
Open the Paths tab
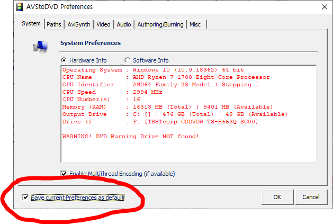point(54,24)
